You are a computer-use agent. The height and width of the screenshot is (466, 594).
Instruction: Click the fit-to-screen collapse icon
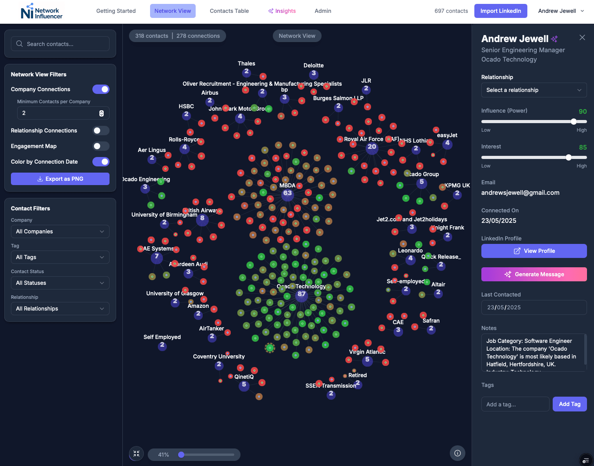pos(136,454)
